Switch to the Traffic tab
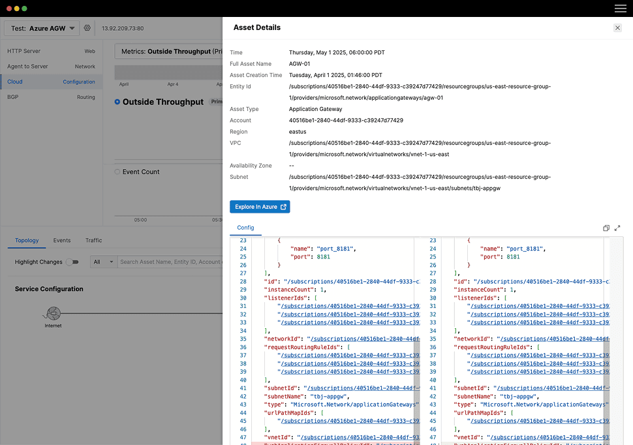The image size is (633, 445). 94,241
